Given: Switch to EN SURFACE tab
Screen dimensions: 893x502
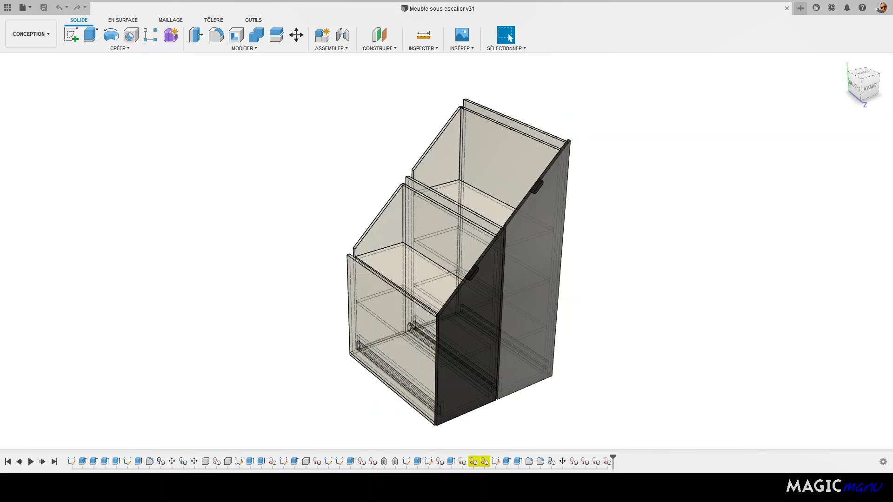Looking at the screenshot, I should [123, 20].
